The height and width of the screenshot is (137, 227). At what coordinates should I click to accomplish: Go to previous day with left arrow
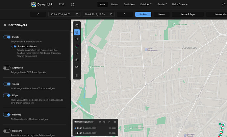[38, 14]
